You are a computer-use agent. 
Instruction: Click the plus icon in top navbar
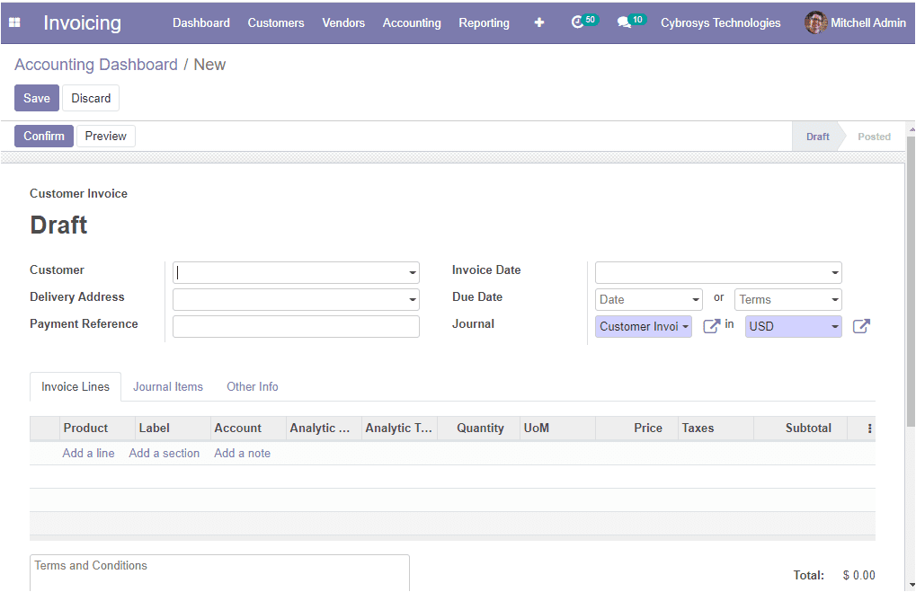coord(539,22)
